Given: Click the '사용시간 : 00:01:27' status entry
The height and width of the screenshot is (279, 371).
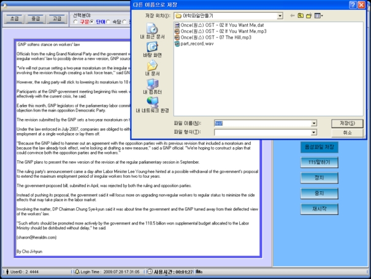Looking at the screenshot, I should coord(174,272).
